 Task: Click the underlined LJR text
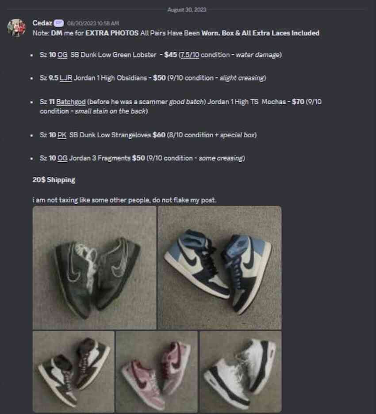[66, 78]
